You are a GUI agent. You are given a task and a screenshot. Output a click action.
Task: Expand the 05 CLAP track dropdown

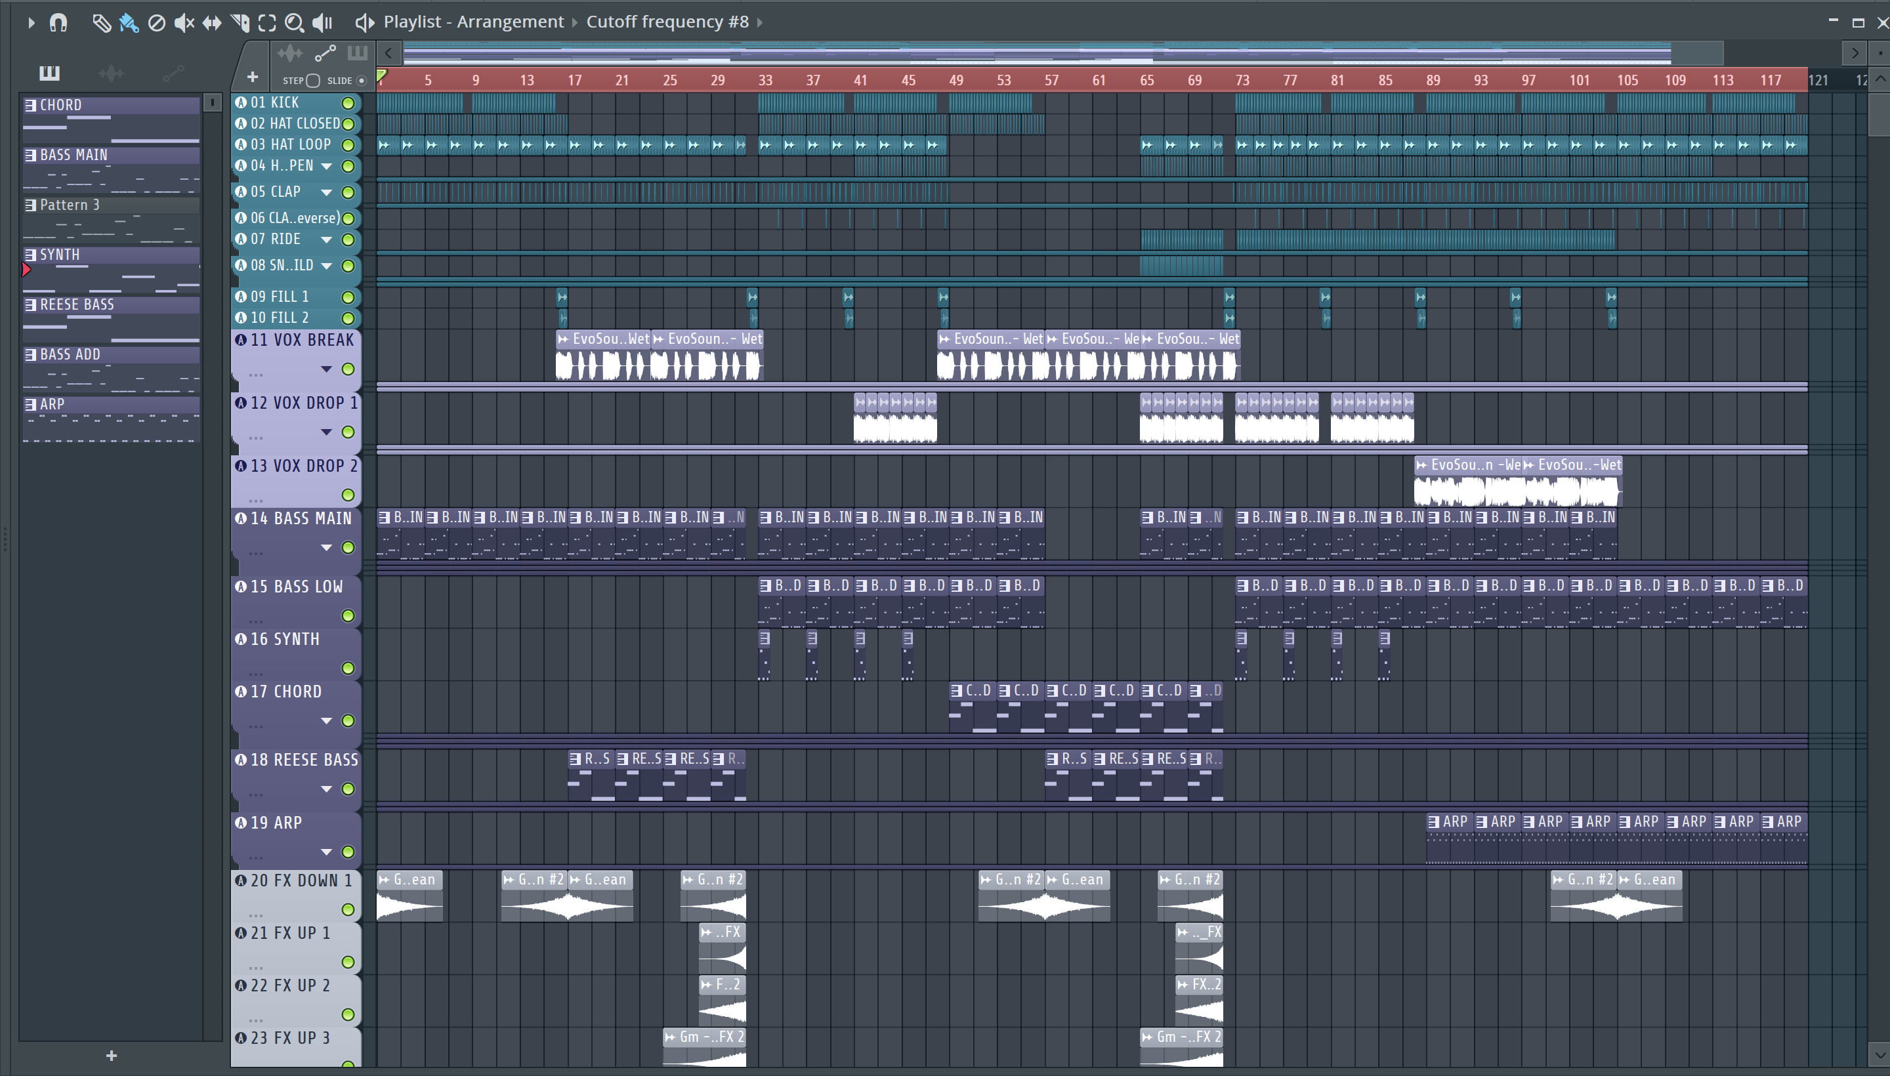(x=326, y=193)
